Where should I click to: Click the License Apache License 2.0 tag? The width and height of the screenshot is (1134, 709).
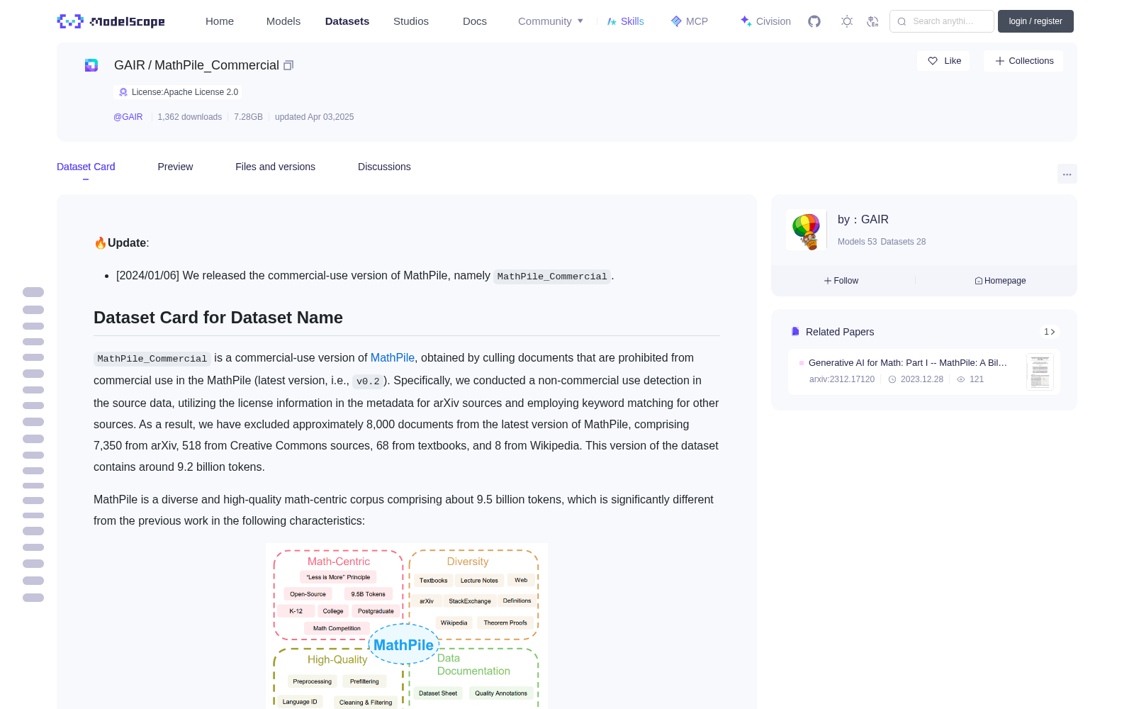[x=178, y=92]
